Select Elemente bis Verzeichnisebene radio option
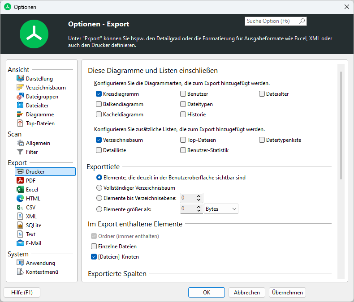The image size is (354, 302). click(99, 198)
